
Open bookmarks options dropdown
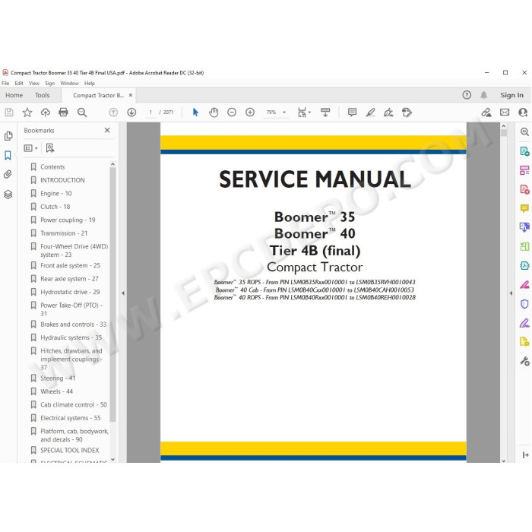tap(30, 148)
